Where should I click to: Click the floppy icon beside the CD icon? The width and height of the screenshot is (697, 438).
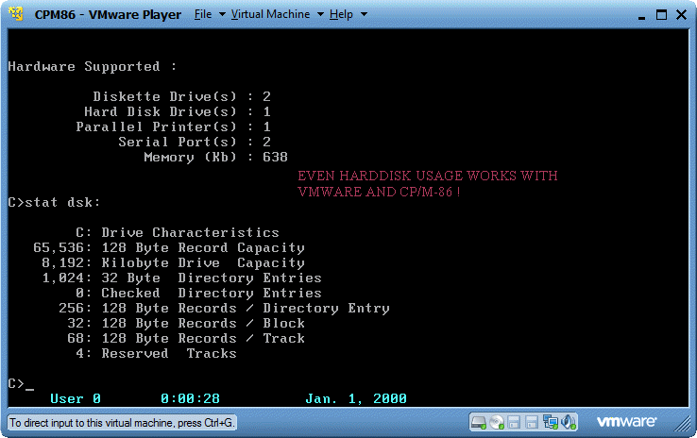pos(514,423)
